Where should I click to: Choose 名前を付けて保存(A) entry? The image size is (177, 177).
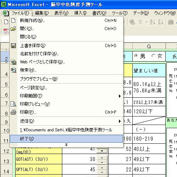click(67, 54)
